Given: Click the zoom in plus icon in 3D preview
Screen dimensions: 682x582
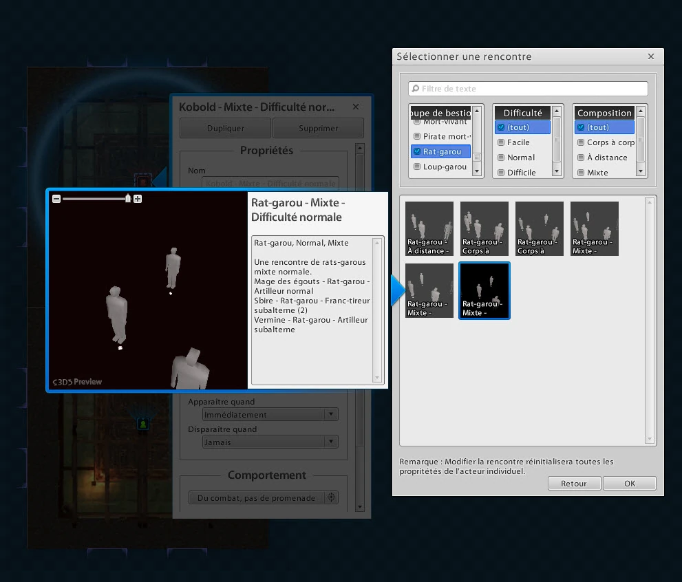Looking at the screenshot, I should (138, 199).
